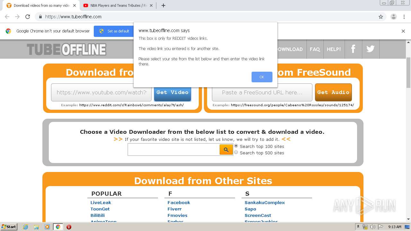Click the scrollbar down arrow
The width and height of the screenshot is (411, 231).
pyautogui.click(x=408, y=219)
